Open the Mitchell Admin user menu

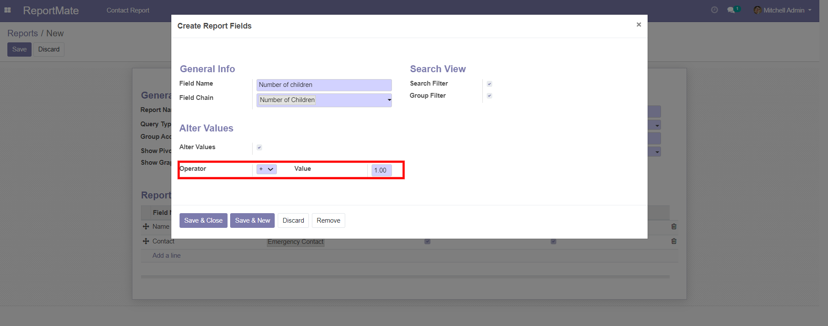(x=783, y=10)
